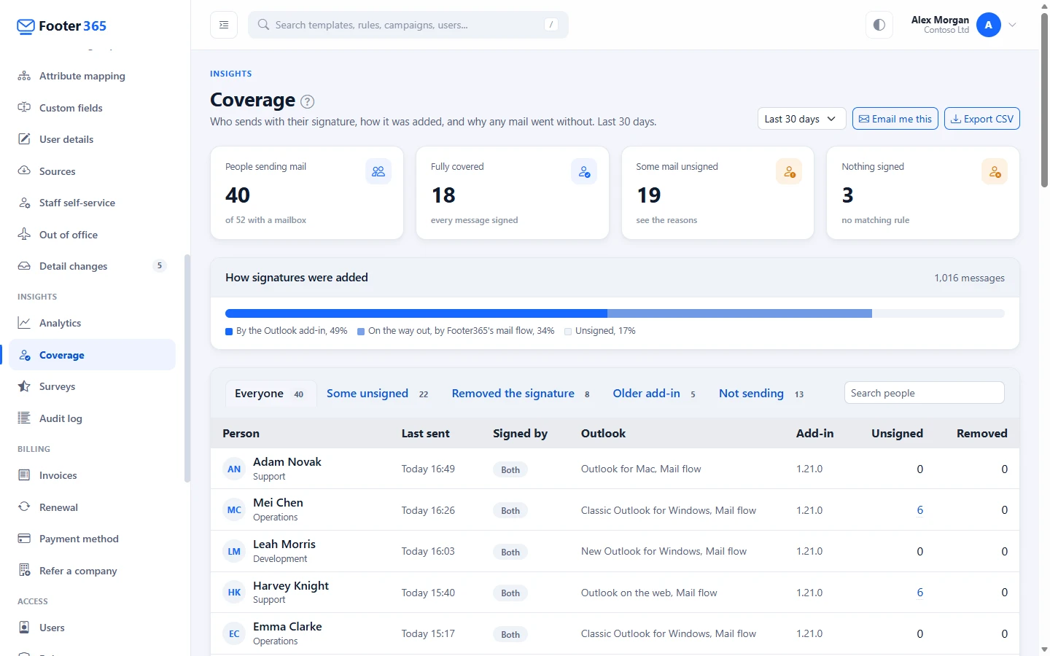Click the Unsigned column header

897,434
